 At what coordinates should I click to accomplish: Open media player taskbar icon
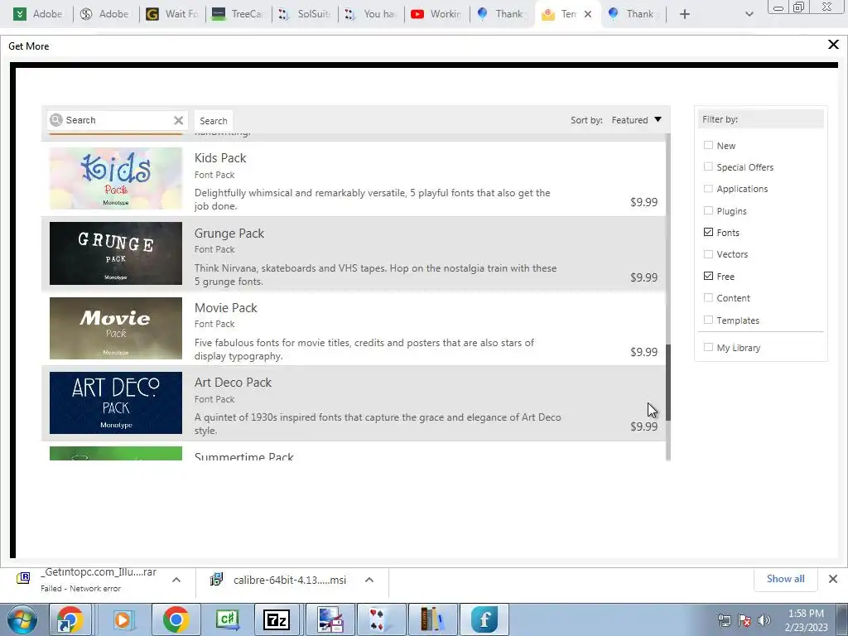(x=123, y=619)
